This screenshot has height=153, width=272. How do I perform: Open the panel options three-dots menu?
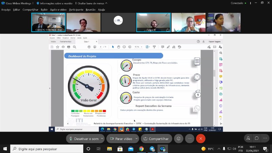265,138
